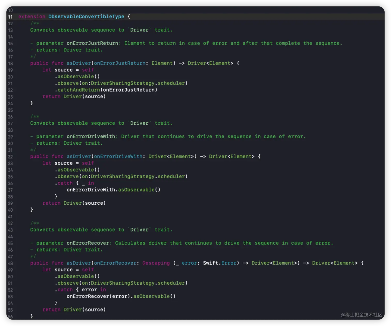Click 'ObservableConvertibleType' in the extension declaration
The image size is (391, 326).
[86, 17]
